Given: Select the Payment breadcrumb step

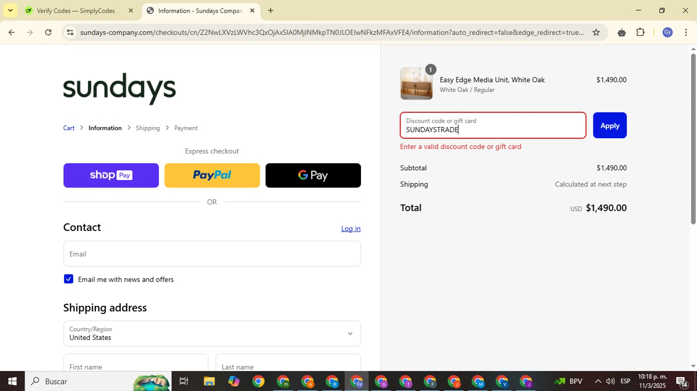Looking at the screenshot, I should [x=186, y=128].
